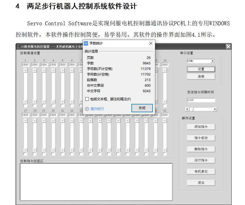Click the channel 6 value field
Viewport: 245px width, 205px height.
click(x=72, y=65)
